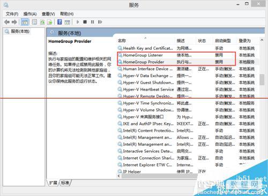Open the 帮助(H) menu
The image size is (268, 196).
[67, 14]
